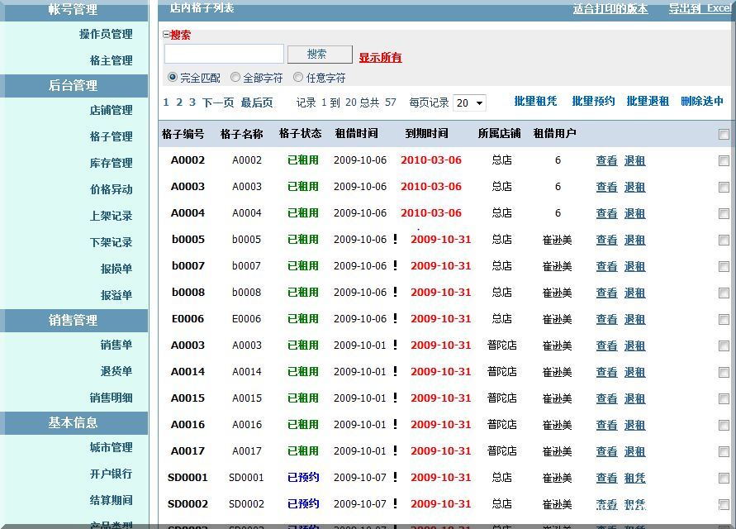The image size is (736, 529).
Task: Click the 显示所有 link
Action: (380, 57)
